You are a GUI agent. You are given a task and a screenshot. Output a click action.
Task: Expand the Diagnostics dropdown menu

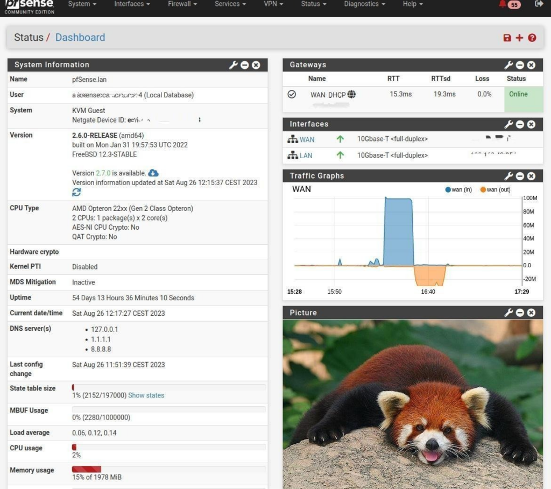click(364, 4)
